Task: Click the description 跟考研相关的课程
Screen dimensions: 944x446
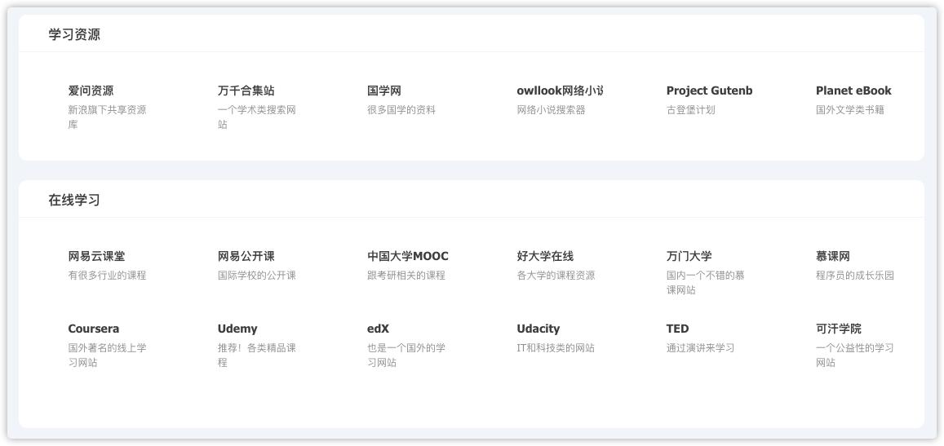Action: pos(406,276)
